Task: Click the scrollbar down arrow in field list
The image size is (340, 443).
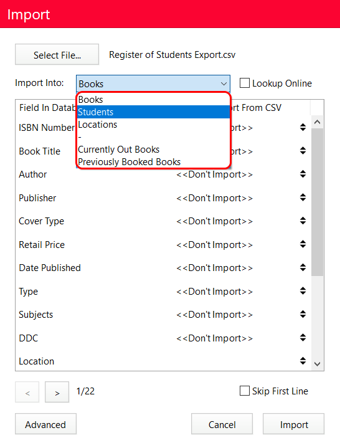Action: tap(318, 364)
